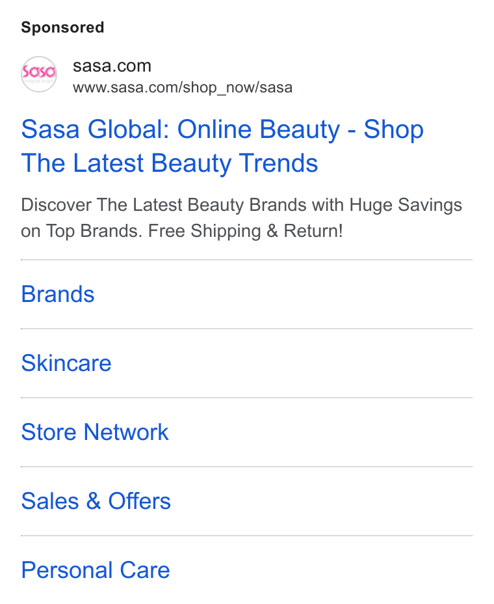
Task: Select the Brands sitelink
Action: pos(58,294)
